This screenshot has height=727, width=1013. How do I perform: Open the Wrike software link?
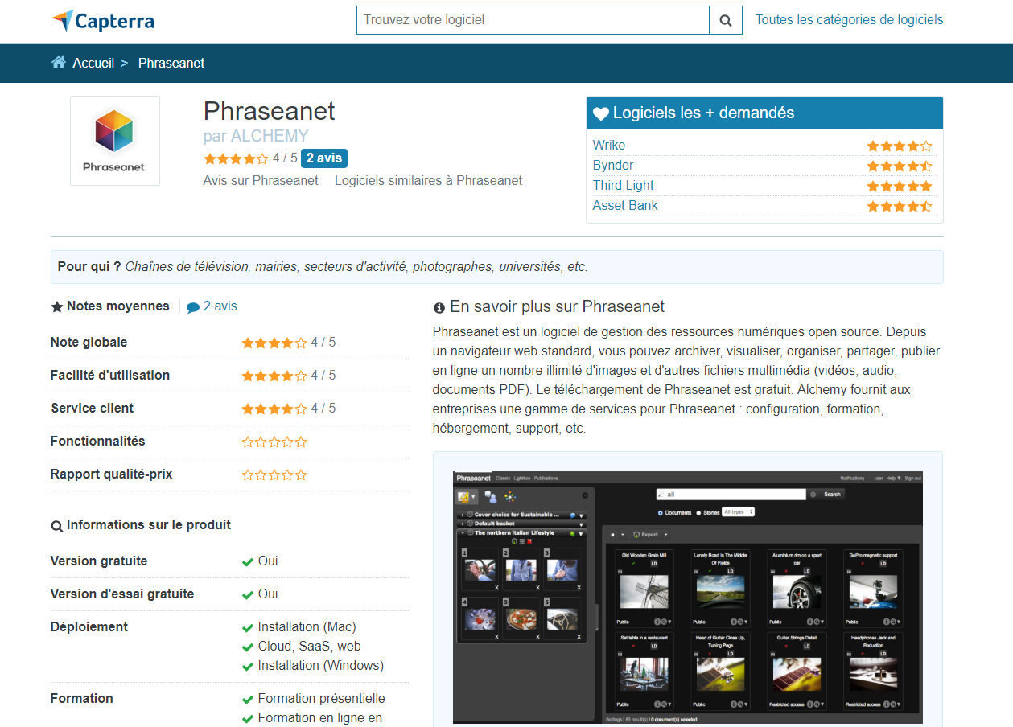(x=609, y=146)
